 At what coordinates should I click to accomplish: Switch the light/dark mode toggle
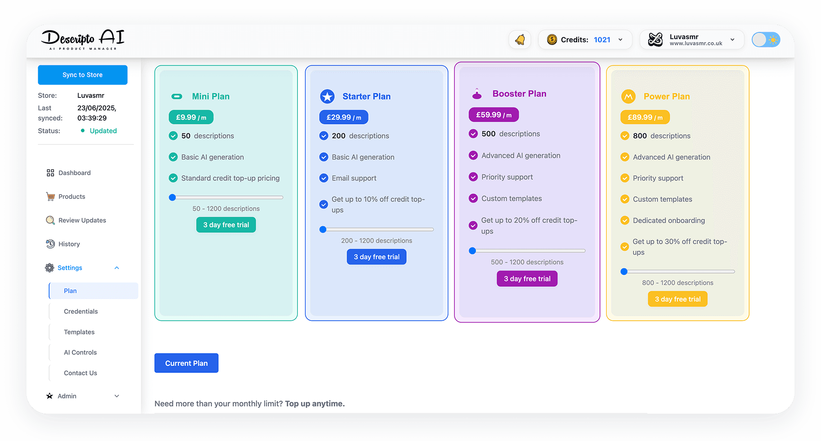click(766, 40)
